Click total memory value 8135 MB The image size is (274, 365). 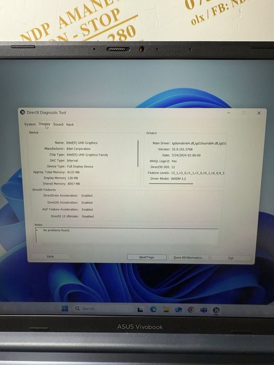point(74,172)
